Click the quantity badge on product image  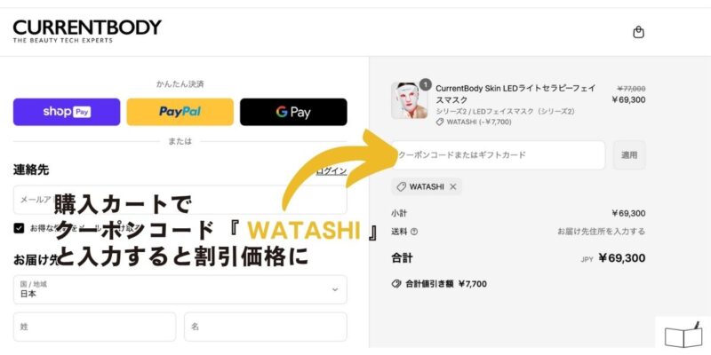pyautogui.click(x=426, y=84)
